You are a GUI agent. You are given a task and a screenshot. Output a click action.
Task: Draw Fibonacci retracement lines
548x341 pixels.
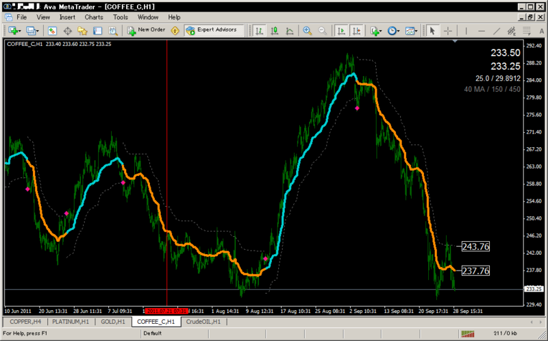pos(527,31)
